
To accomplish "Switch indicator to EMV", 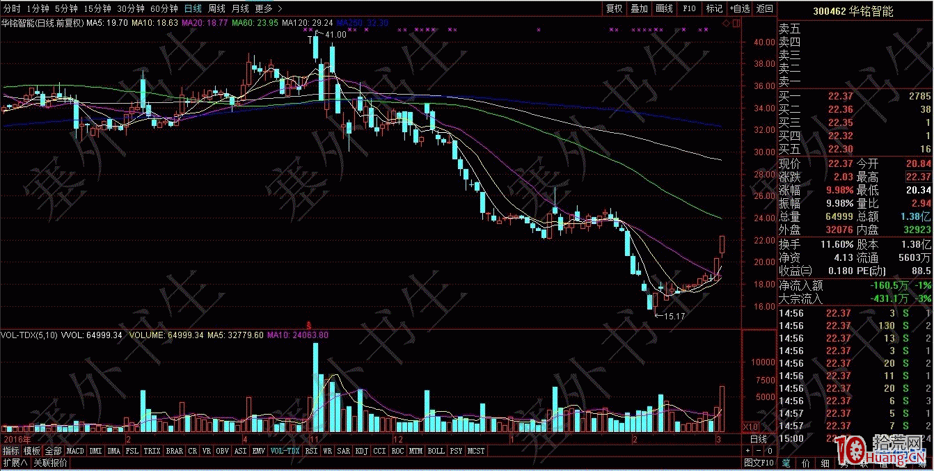I will point(259,451).
